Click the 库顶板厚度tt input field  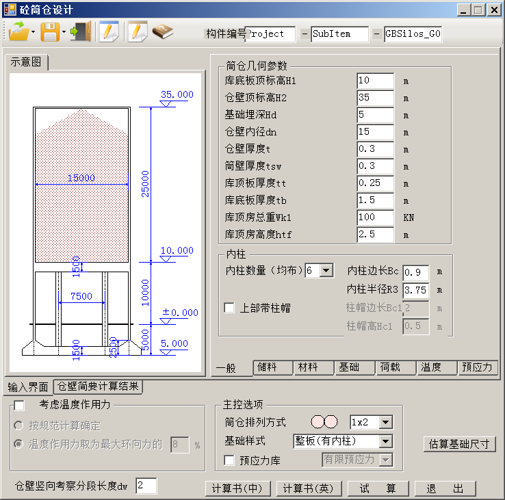[x=375, y=183]
